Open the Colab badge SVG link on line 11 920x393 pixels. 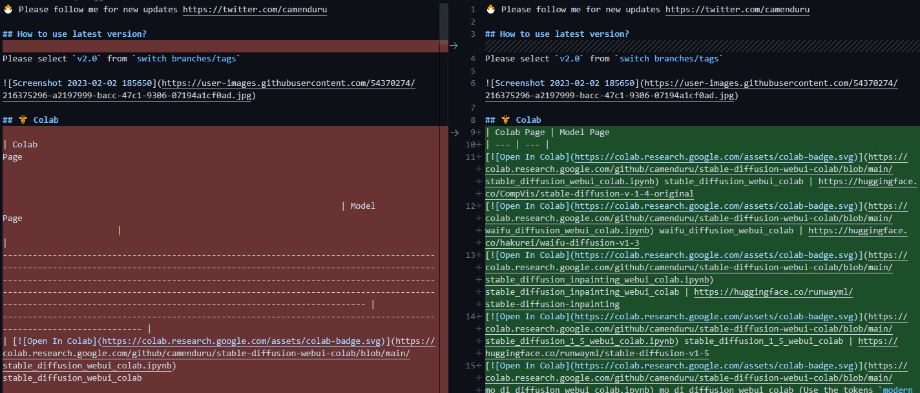(691, 156)
